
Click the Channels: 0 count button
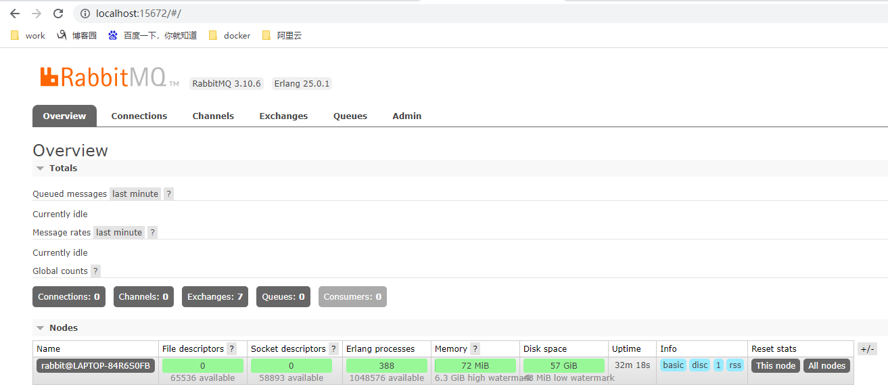point(143,296)
